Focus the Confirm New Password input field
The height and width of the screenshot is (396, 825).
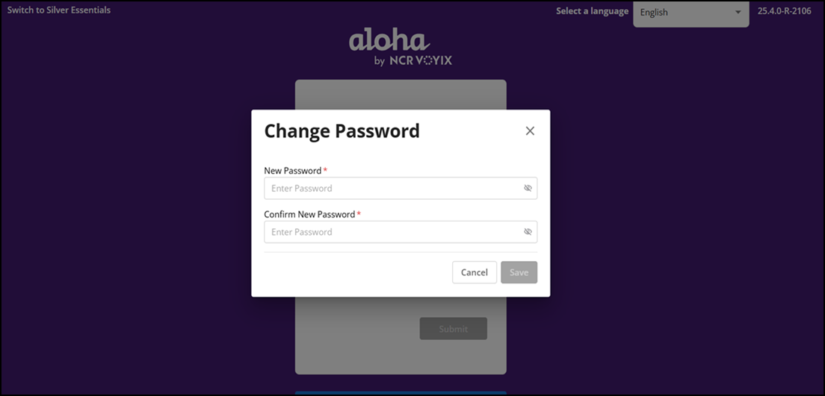(x=401, y=232)
